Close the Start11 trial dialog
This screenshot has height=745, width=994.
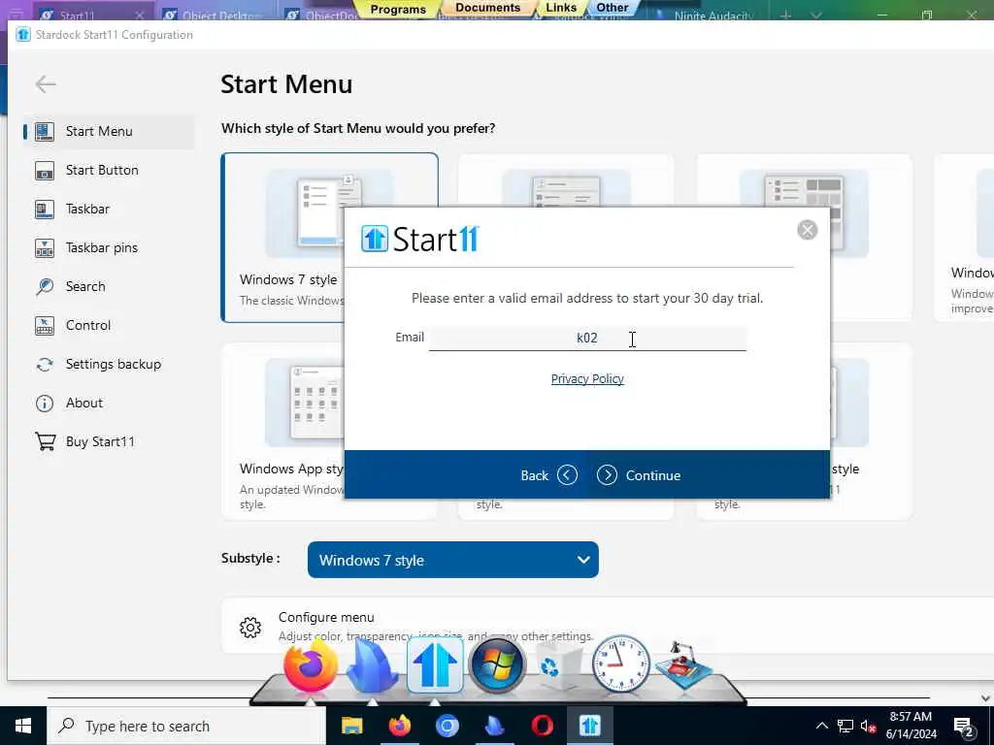pos(807,230)
